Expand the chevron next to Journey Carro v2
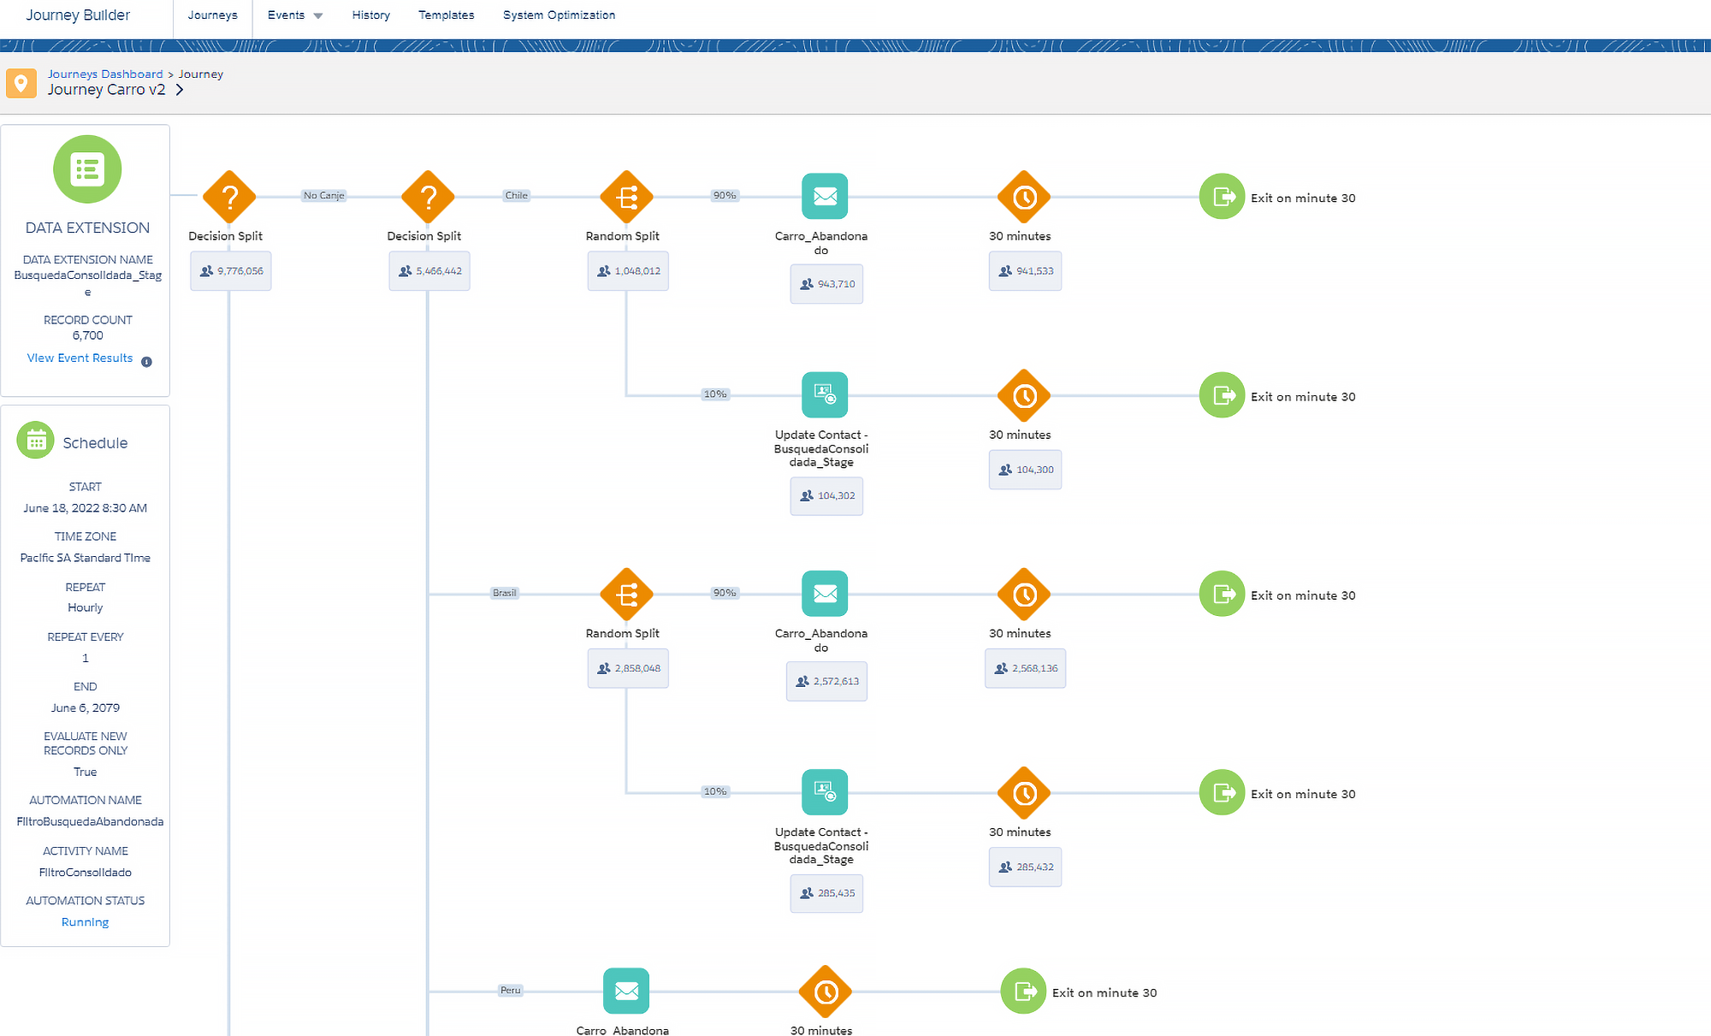This screenshot has height=1036, width=1711. [180, 90]
